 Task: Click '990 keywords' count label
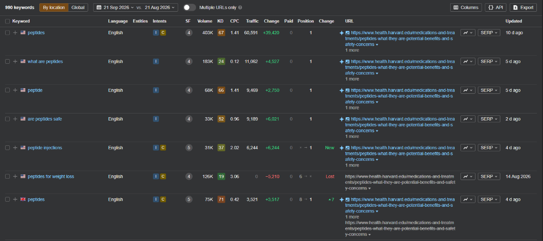[20, 8]
